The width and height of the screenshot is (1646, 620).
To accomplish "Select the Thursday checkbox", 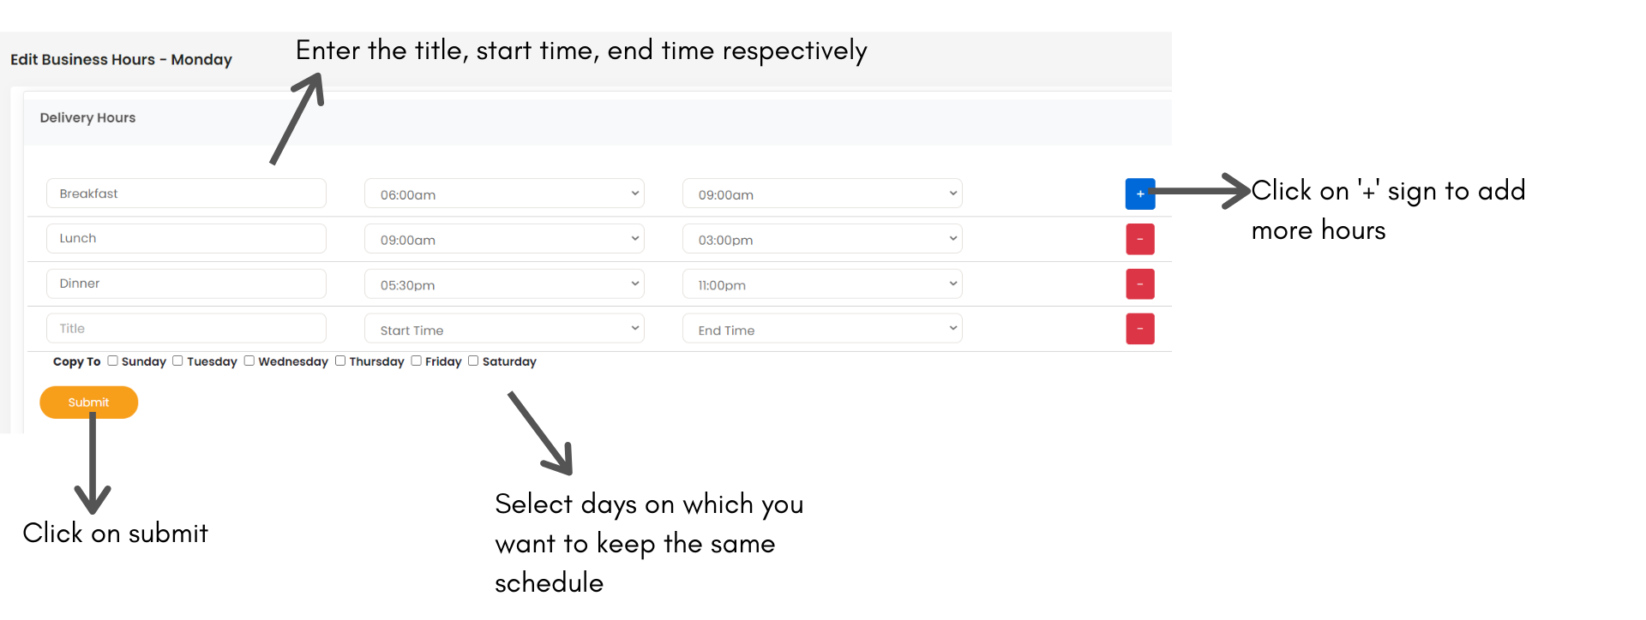I will pyautogui.click(x=340, y=361).
